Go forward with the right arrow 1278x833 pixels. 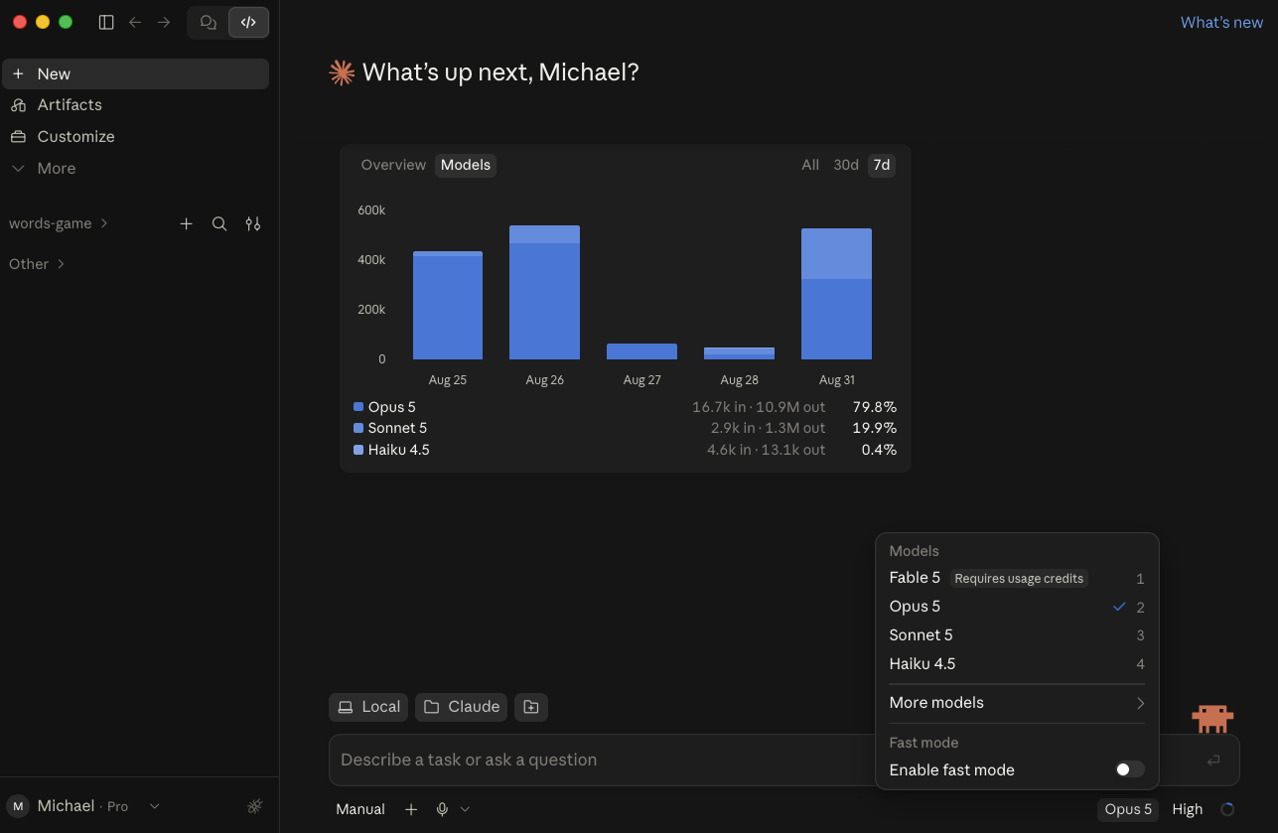164,22
